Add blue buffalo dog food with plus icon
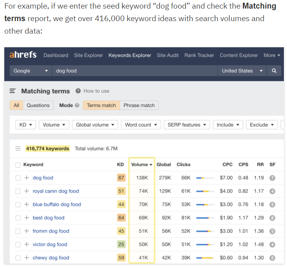This screenshot has width=287, height=268. 27,204
